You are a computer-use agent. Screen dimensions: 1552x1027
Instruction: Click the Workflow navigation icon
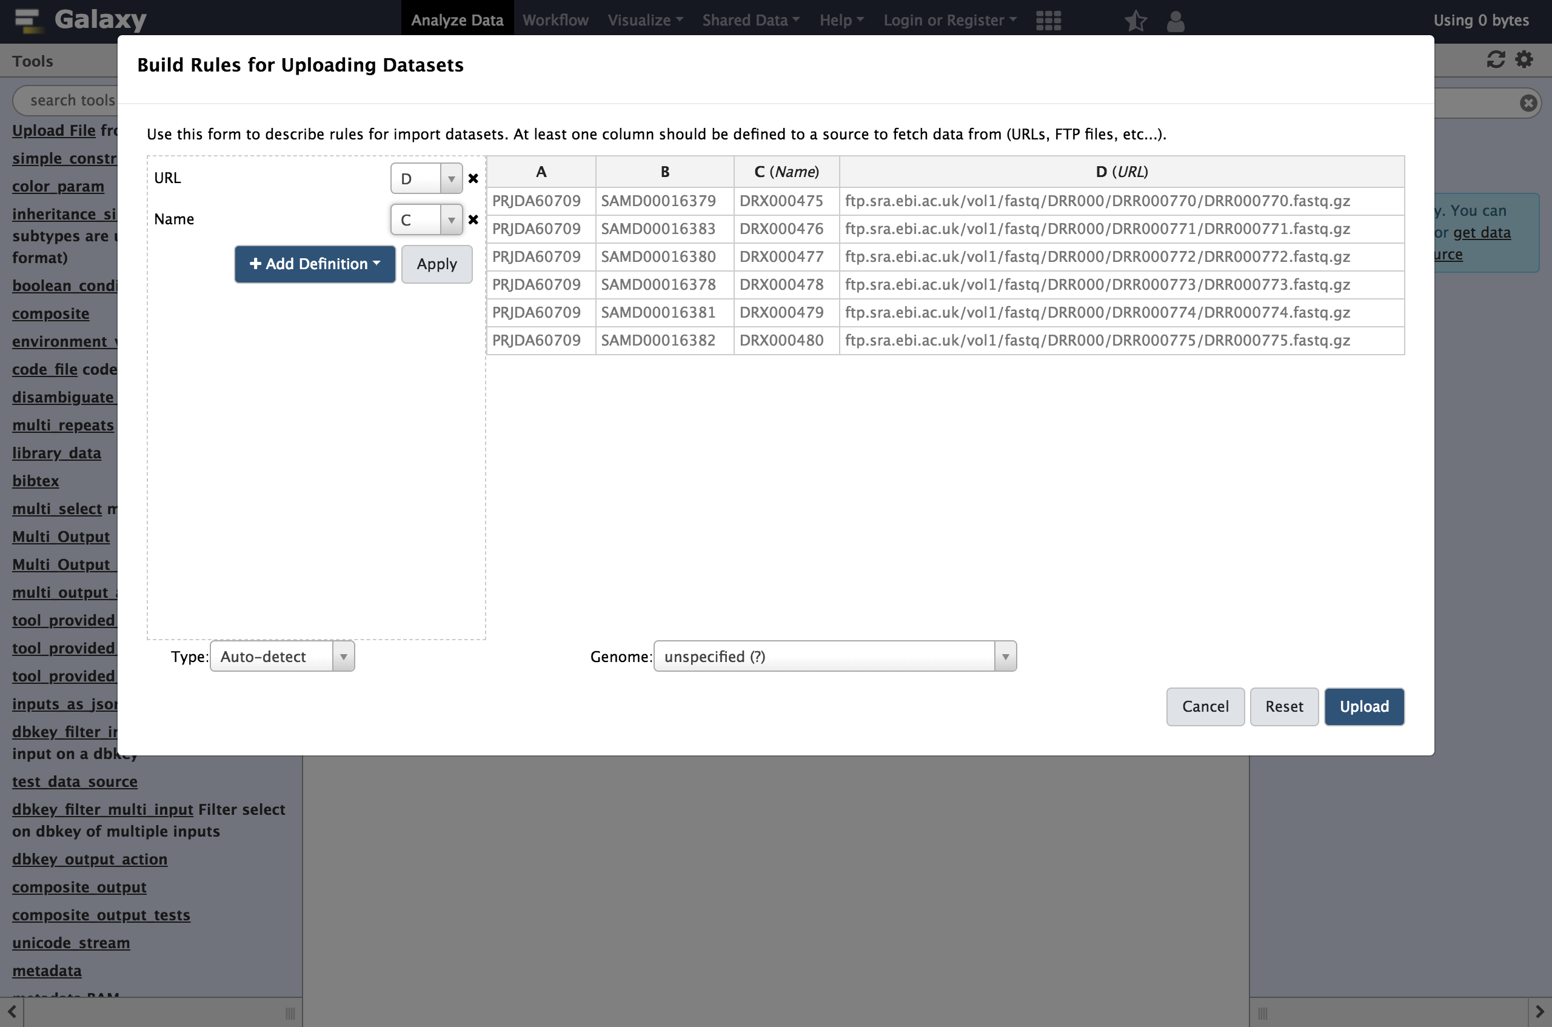click(x=556, y=18)
